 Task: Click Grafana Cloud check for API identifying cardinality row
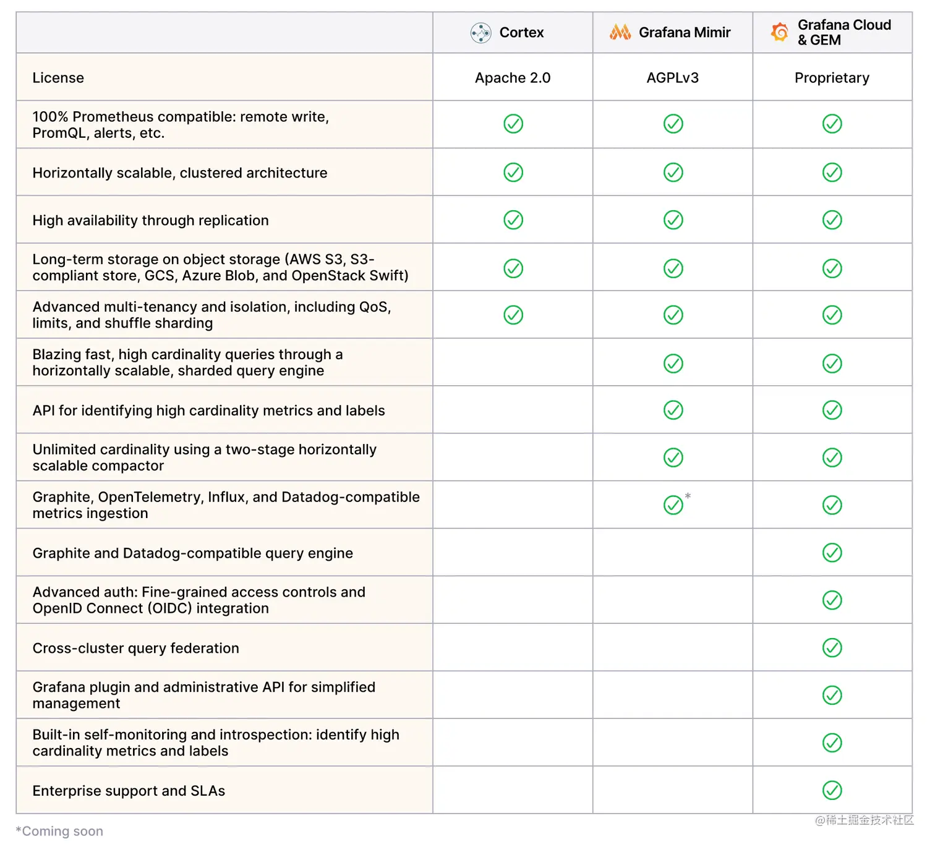click(832, 411)
